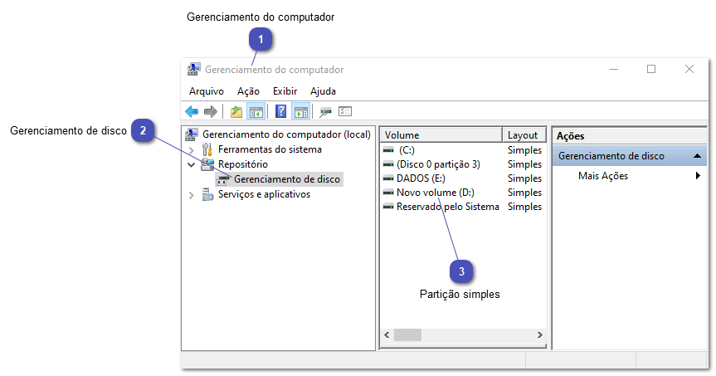Expand the Ferramentas do sistema node

click(192, 150)
